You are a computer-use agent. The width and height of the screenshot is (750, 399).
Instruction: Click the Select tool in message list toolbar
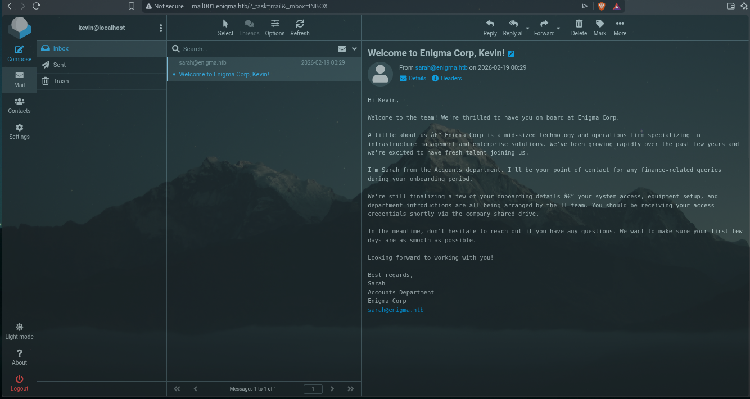tap(225, 28)
